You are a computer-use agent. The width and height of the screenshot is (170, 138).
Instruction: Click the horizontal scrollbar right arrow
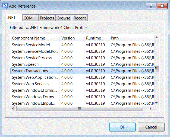pos(151,109)
